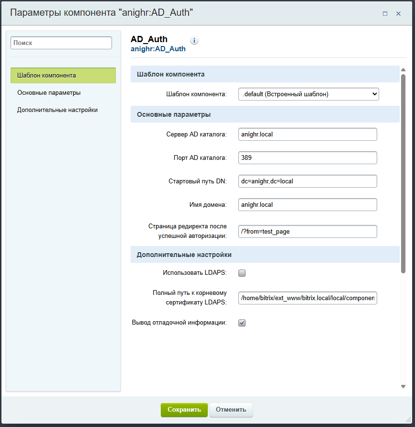Click the Отменить button

[231, 410]
